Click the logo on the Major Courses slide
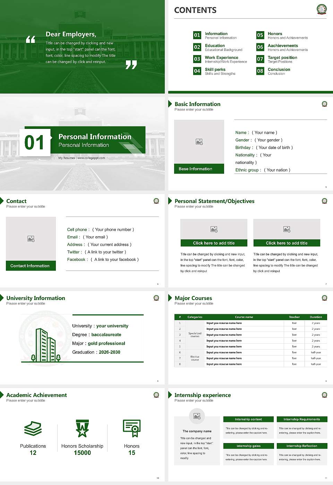 pyautogui.click(x=324, y=298)
